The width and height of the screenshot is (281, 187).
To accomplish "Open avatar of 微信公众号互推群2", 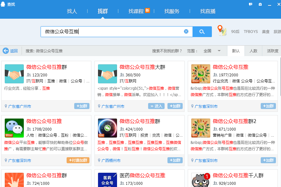I will 200,128.
